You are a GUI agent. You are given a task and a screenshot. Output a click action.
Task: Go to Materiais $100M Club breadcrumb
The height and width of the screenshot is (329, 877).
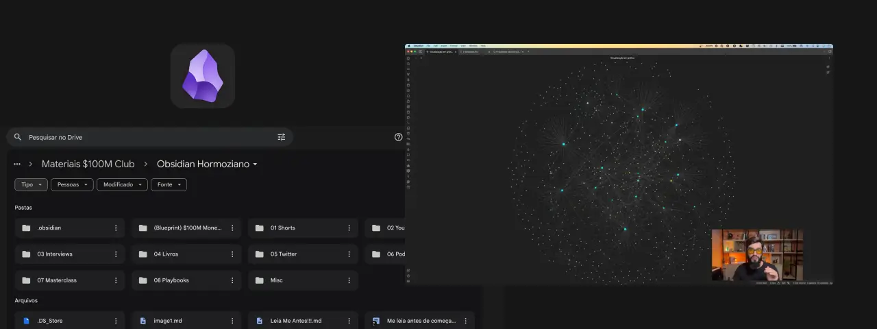[88, 164]
